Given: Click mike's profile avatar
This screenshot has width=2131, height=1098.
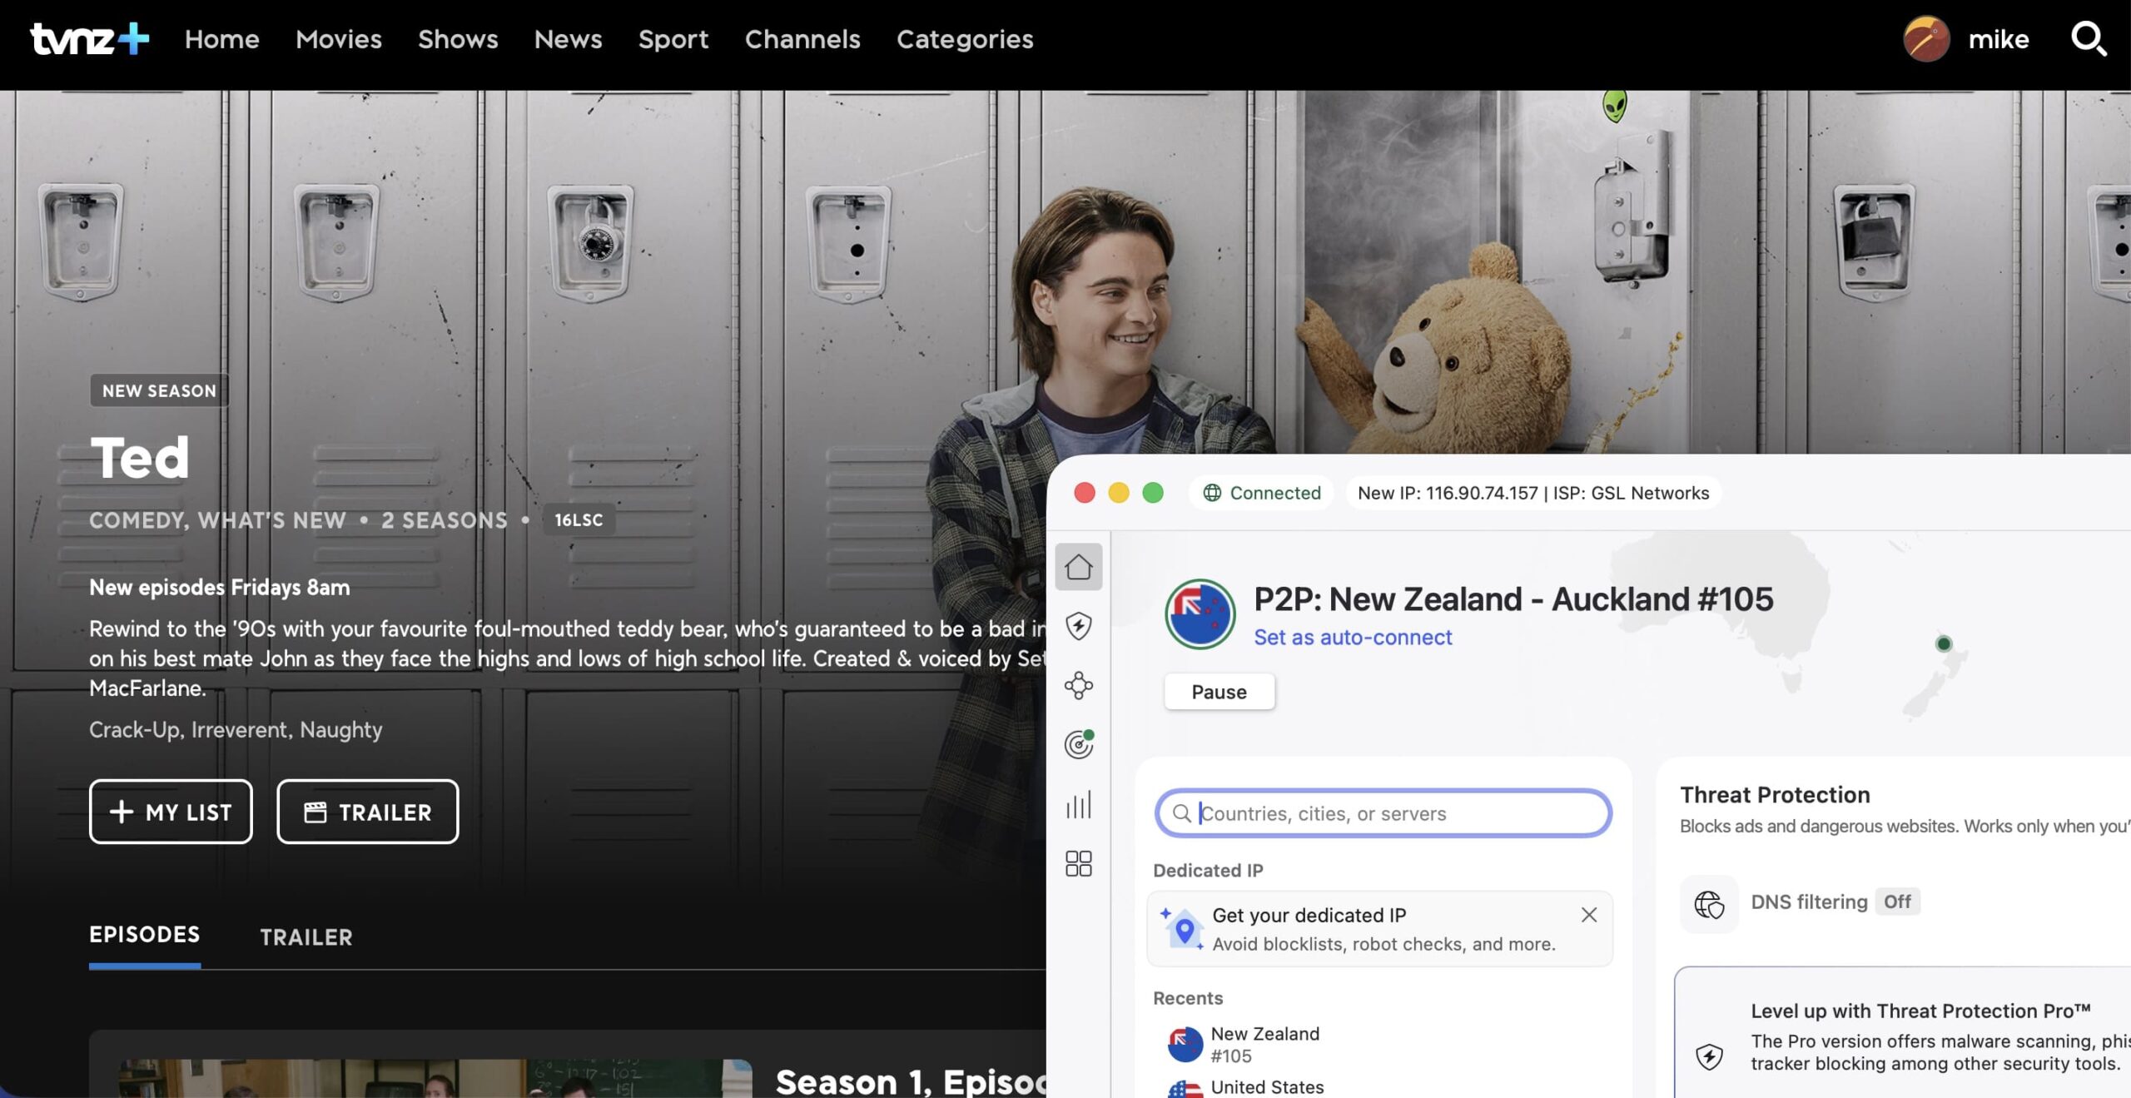Looking at the screenshot, I should pos(1925,38).
